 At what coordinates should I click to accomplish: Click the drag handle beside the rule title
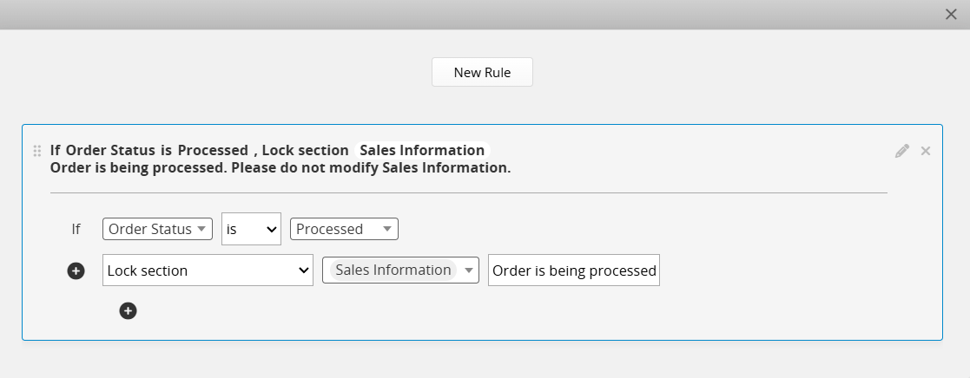37,151
